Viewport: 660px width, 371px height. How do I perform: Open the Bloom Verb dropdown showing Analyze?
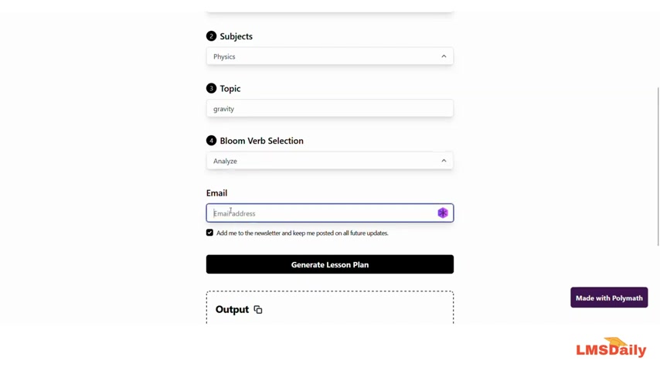329,161
